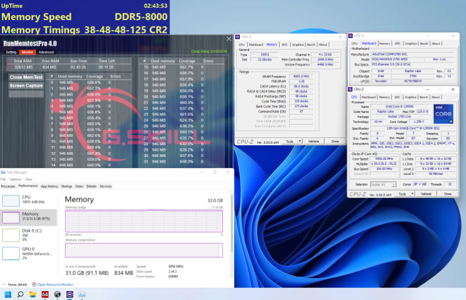Switch to Processes tab in Task Manager
The height and width of the screenshot is (300, 466).
[x=8, y=186]
